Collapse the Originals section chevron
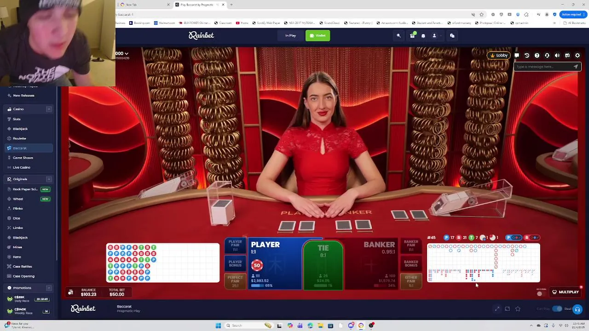 tap(49, 179)
